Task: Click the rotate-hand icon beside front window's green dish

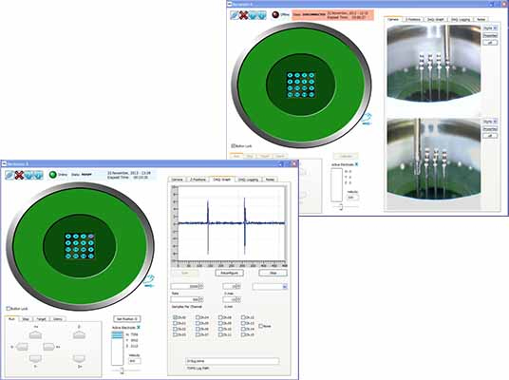Action: [149, 280]
